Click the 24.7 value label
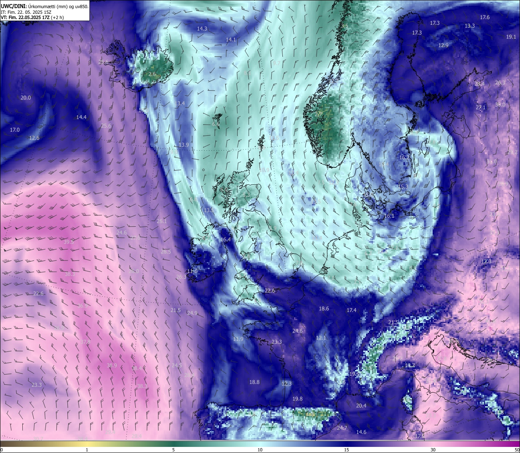This screenshot has height=453, width=520. [x=342, y=428]
